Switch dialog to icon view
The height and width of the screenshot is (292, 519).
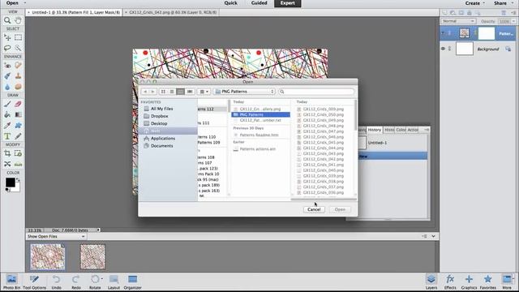(163, 92)
